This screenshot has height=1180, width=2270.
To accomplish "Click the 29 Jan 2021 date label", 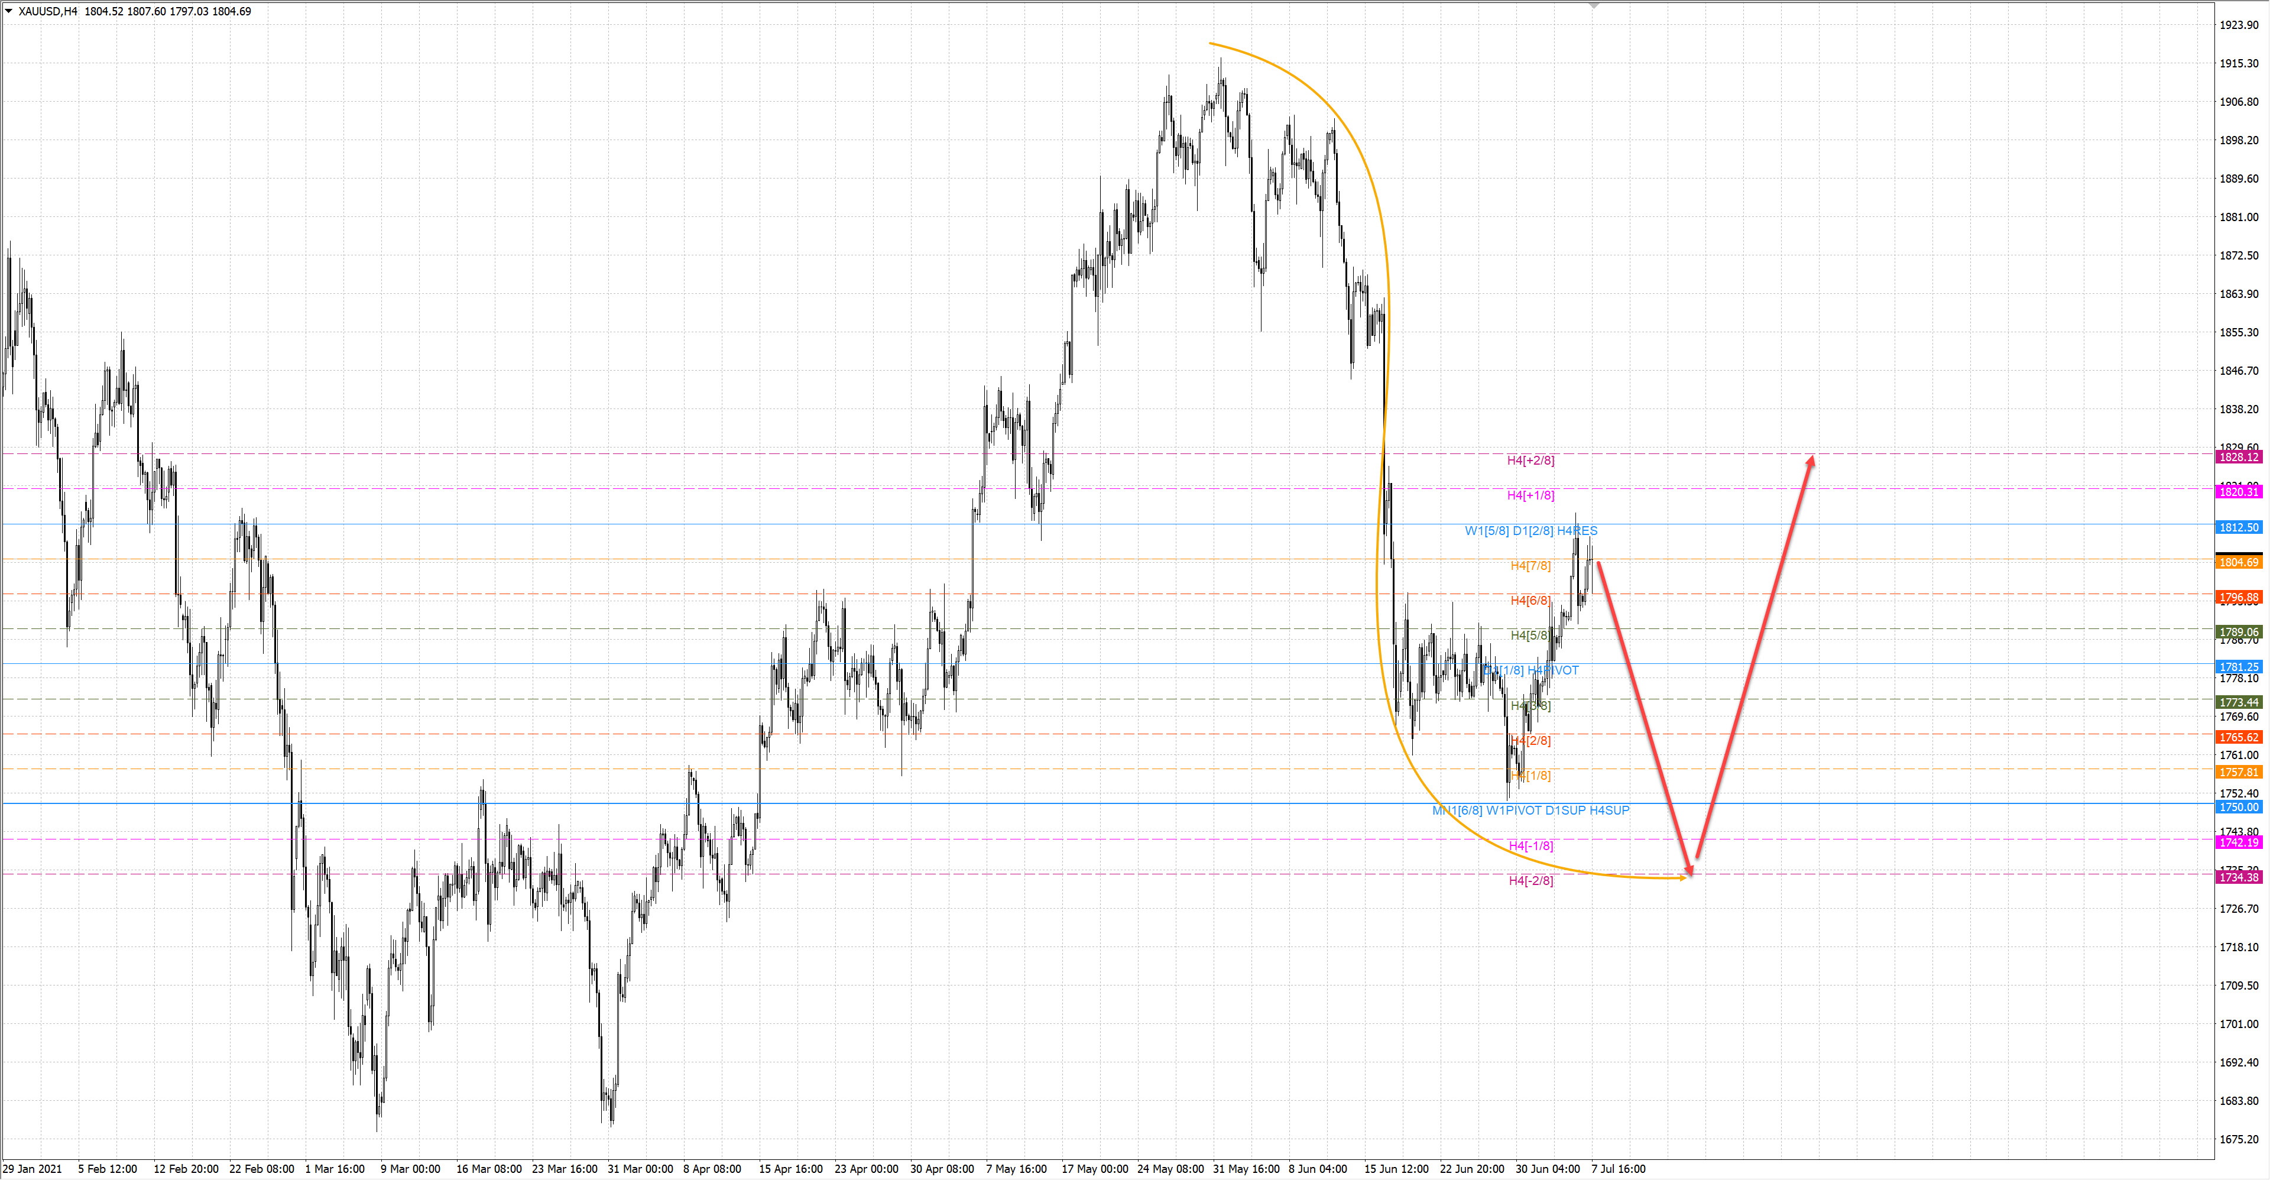I will tap(33, 1169).
